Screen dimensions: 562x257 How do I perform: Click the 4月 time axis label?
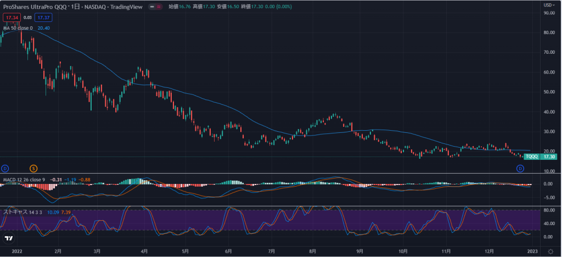click(x=144, y=251)
